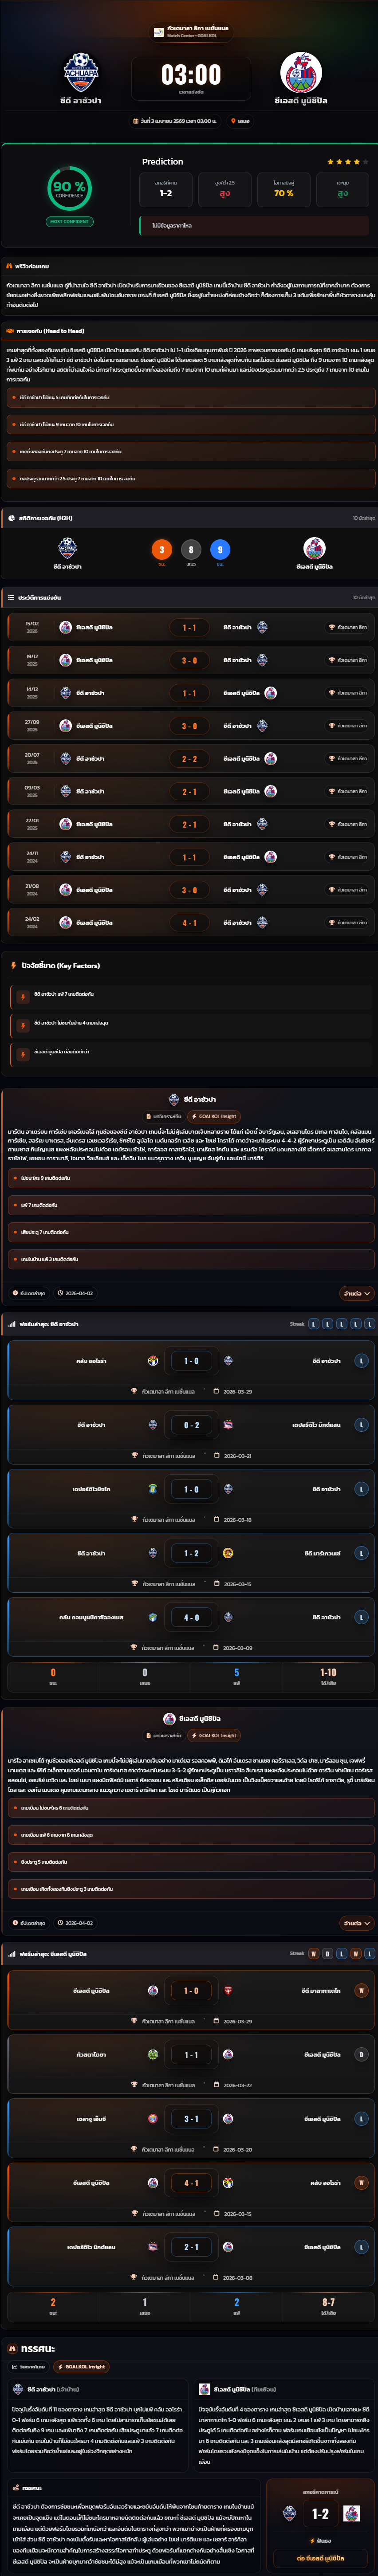The height and width of the screenshot is (2576, 378).
Task: Click the location pin icon below the kickoff time
Action: point(233,121)
